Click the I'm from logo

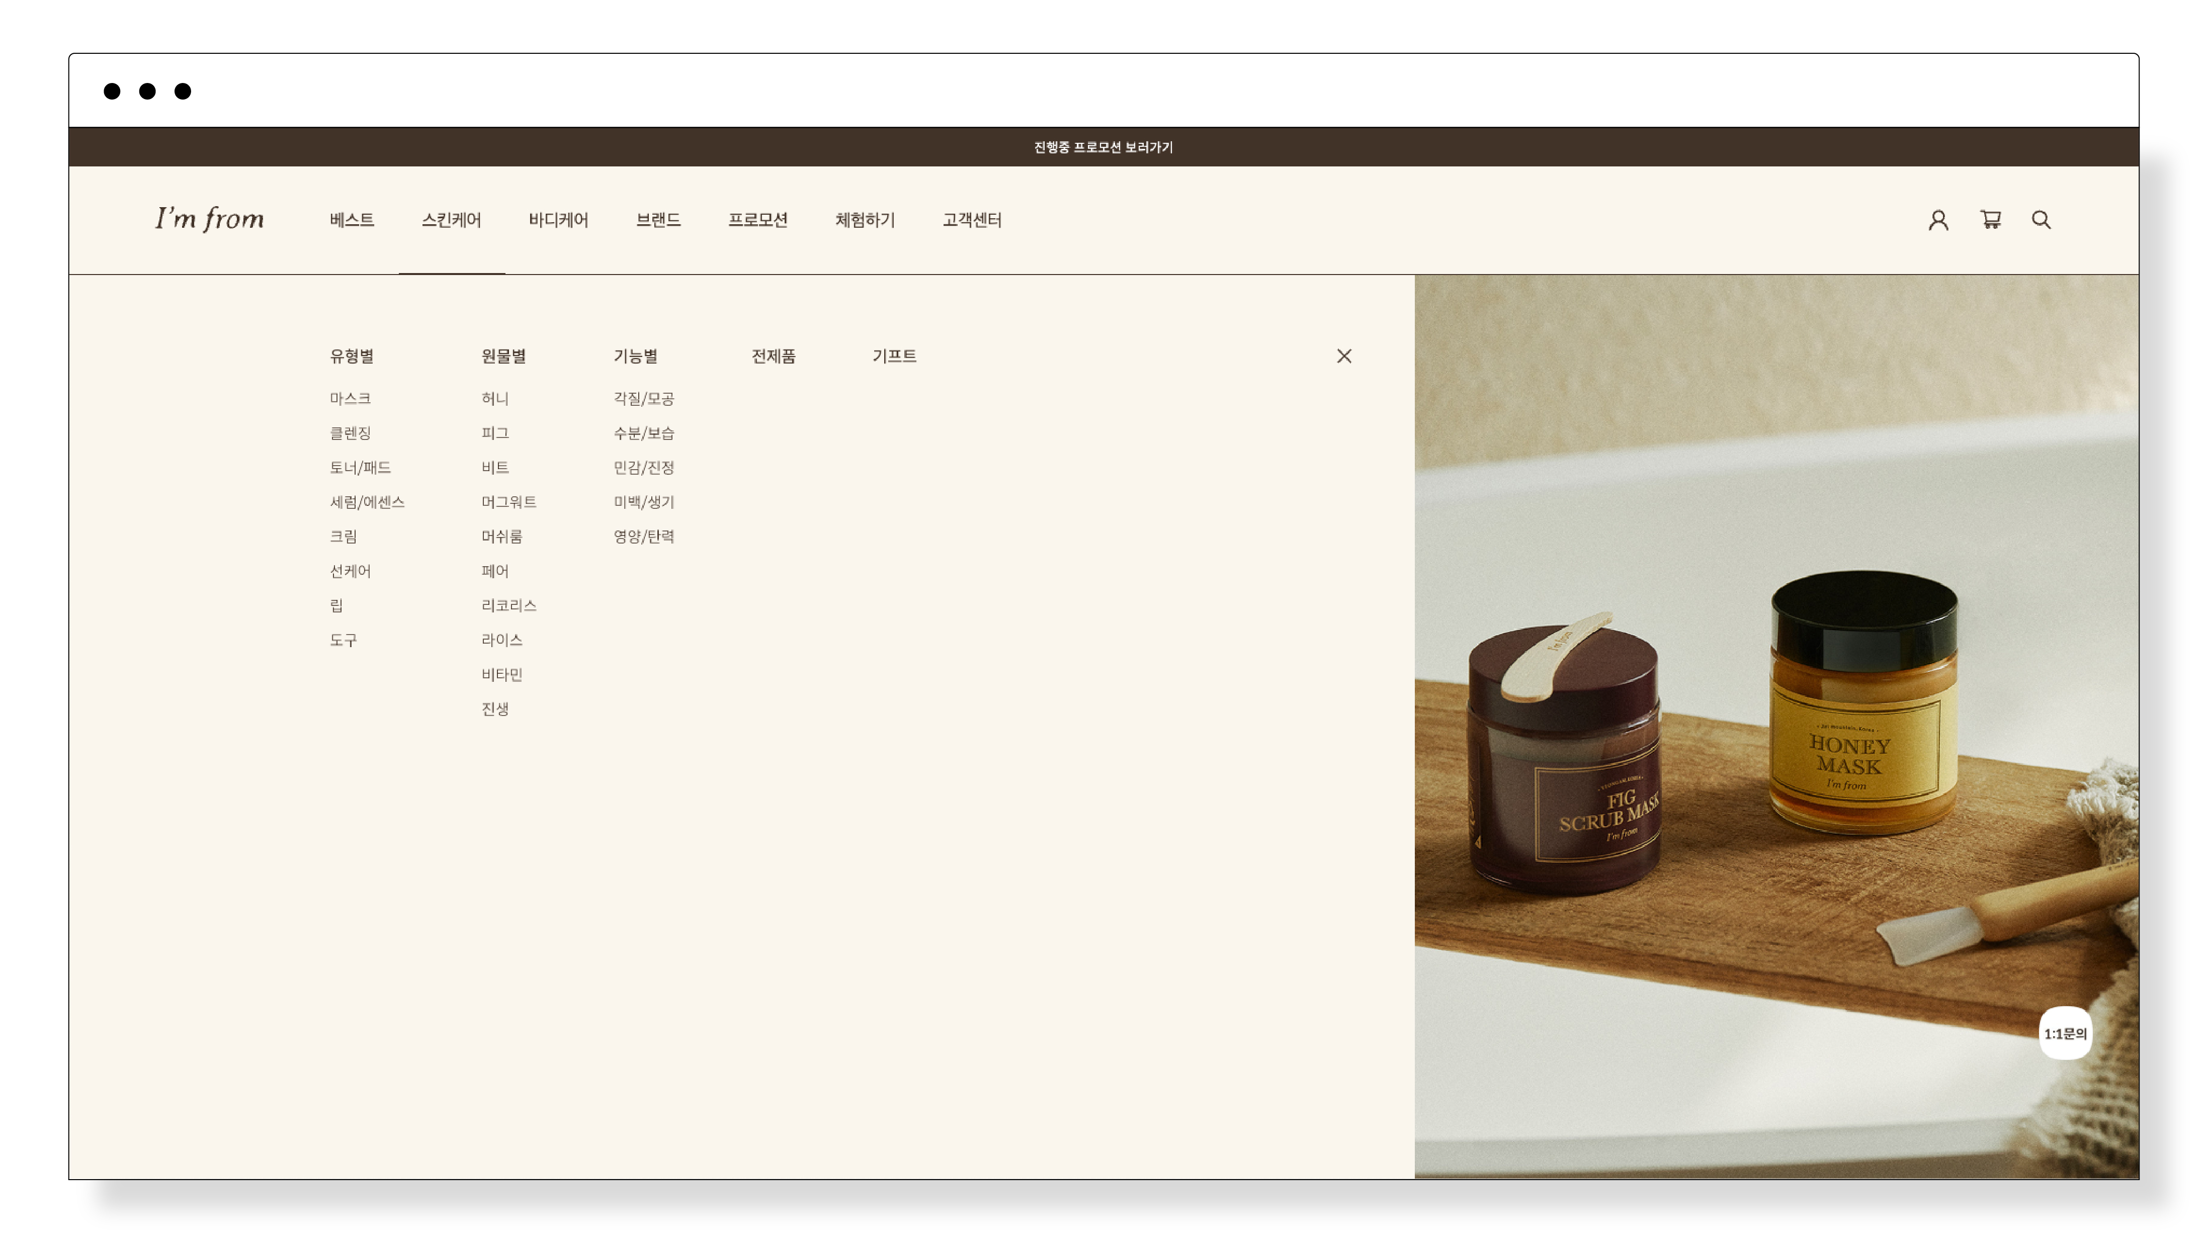[209, 219]
